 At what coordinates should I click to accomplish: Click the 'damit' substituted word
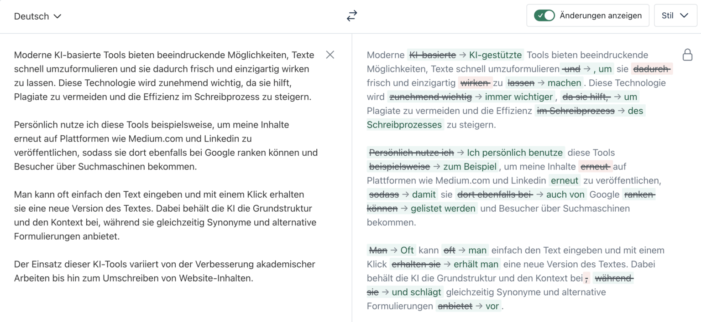pos(424,194)
